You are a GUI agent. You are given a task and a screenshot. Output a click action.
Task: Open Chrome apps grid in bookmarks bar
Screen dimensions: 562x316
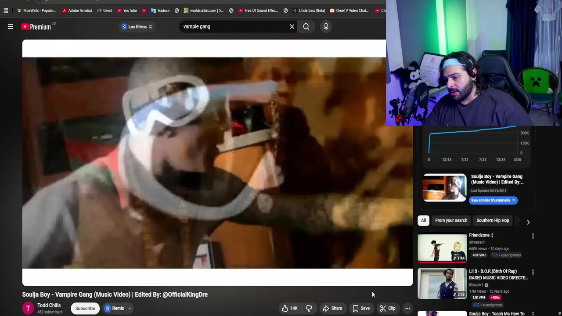tap(6, 11)
